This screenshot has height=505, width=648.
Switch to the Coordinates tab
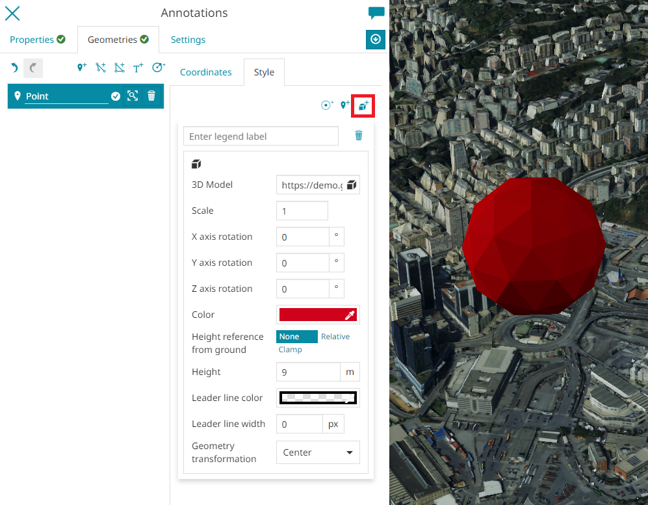click(205, 72)
